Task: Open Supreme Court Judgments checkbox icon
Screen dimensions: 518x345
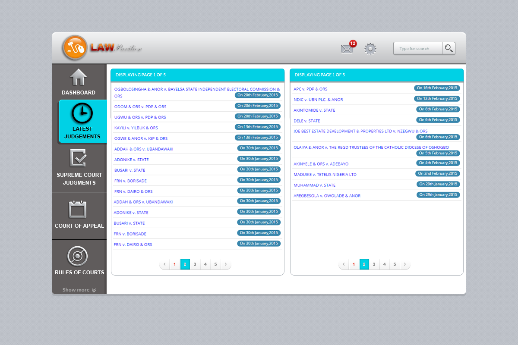Action: pyautogui.click(x=79, y=158)
